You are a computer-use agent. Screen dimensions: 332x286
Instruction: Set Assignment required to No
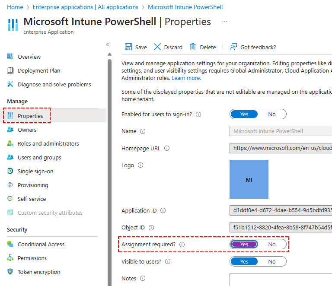tap(272, 245)
